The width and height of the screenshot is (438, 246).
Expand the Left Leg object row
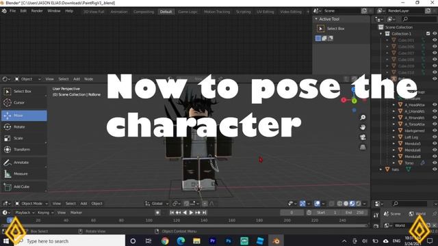(x=394, y=137)
